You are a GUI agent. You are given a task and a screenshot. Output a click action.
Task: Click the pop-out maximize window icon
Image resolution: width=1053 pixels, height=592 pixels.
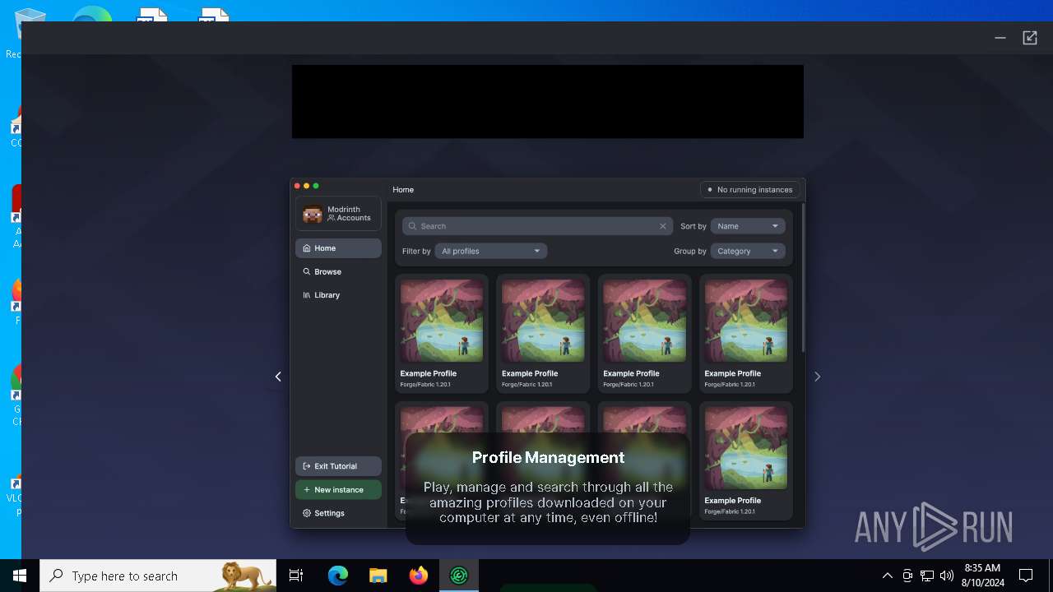click(x=1030, y=38)
